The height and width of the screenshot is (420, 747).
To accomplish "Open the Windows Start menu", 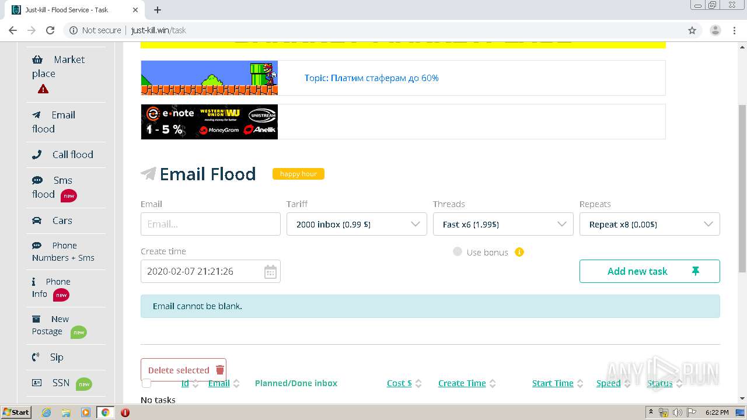I will [16, 412].
